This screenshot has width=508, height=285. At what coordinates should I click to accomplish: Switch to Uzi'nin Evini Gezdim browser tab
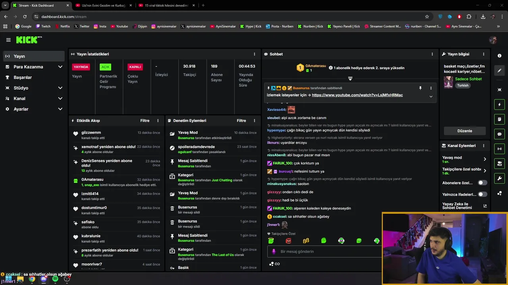(x=103, y=6)
